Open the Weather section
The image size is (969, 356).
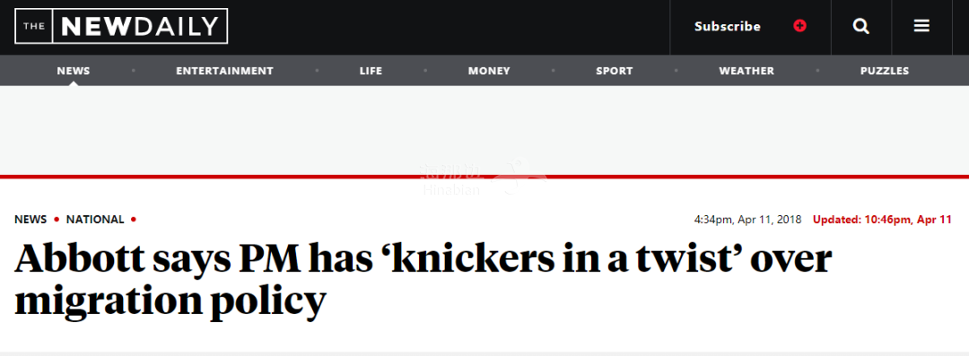click(746, 71)
